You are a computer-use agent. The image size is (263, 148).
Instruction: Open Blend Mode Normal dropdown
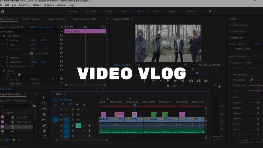[x=42, y=83]
